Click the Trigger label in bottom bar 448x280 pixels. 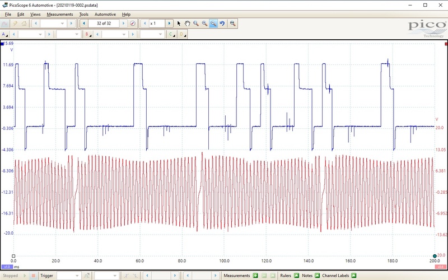pyautogui.click(x=46, y=276)
